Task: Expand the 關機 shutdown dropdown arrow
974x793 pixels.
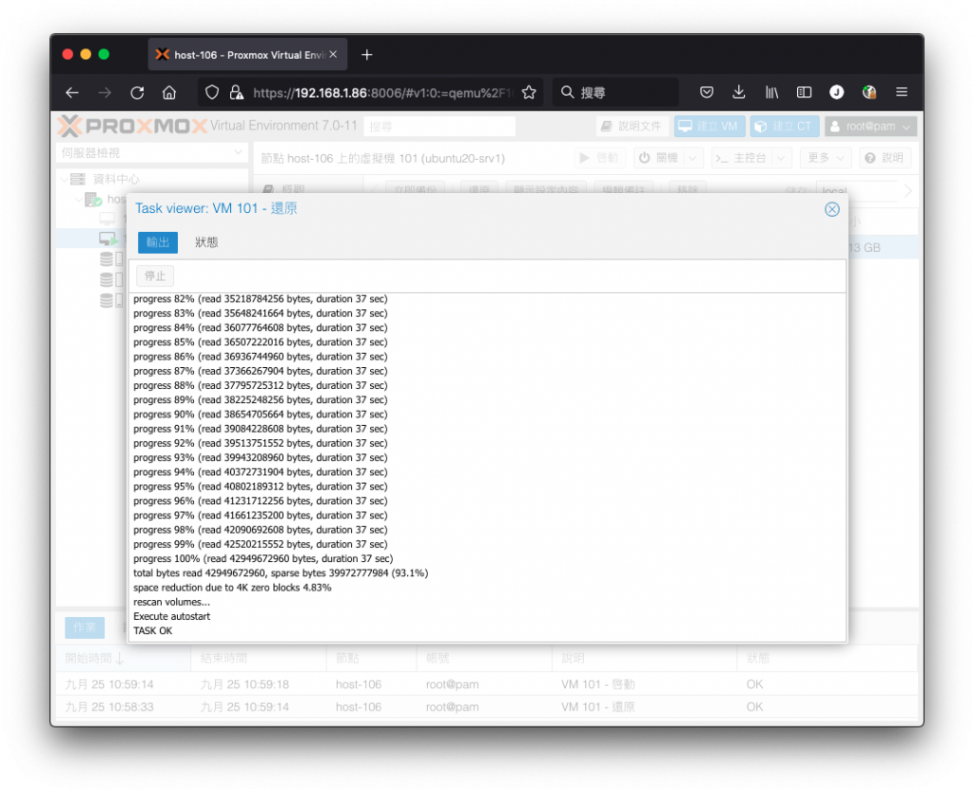Action: point(693,159)
